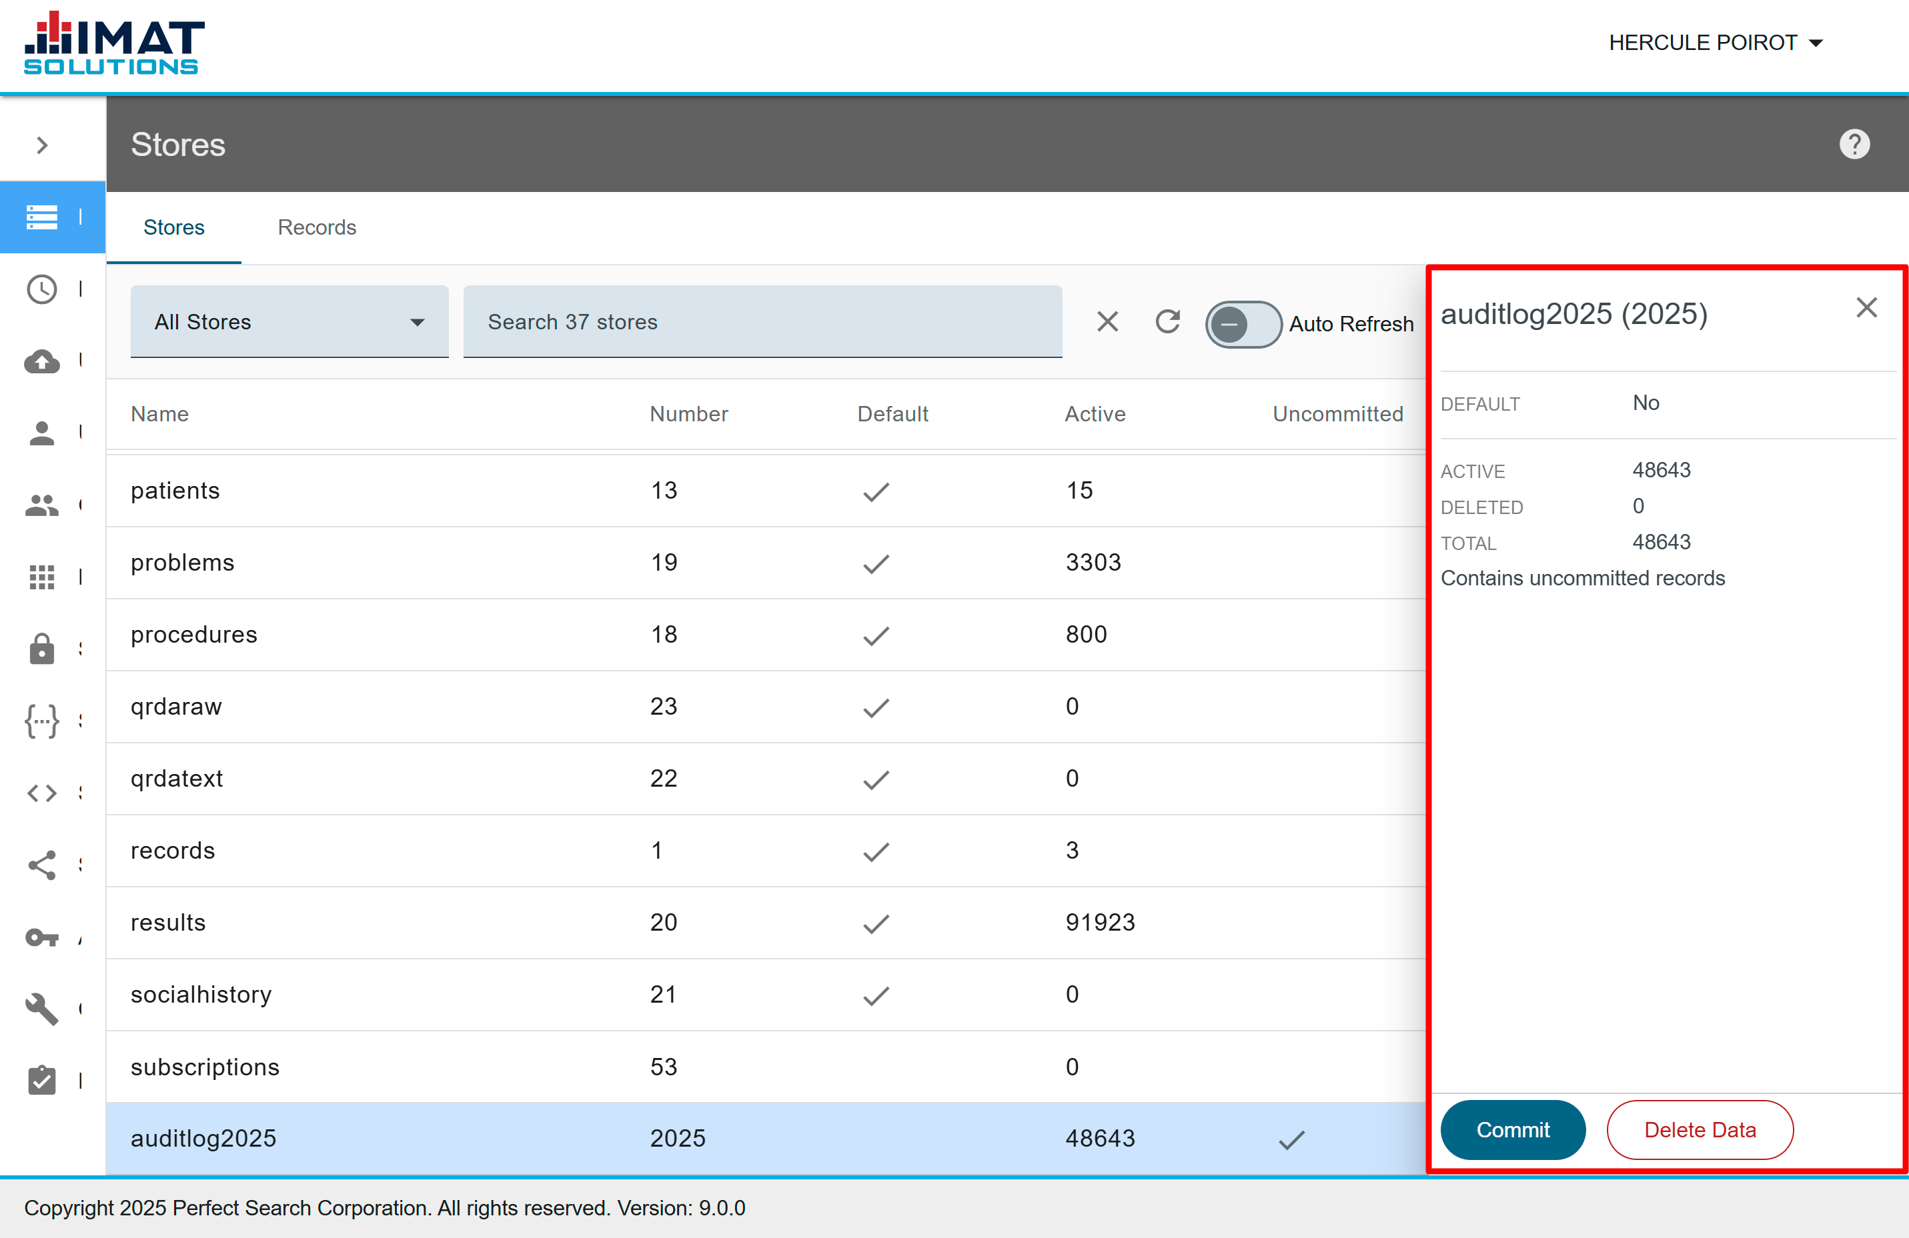Select the patients store row
Viewport: 1909px width, 1238px height.
(x=765, y=491)
